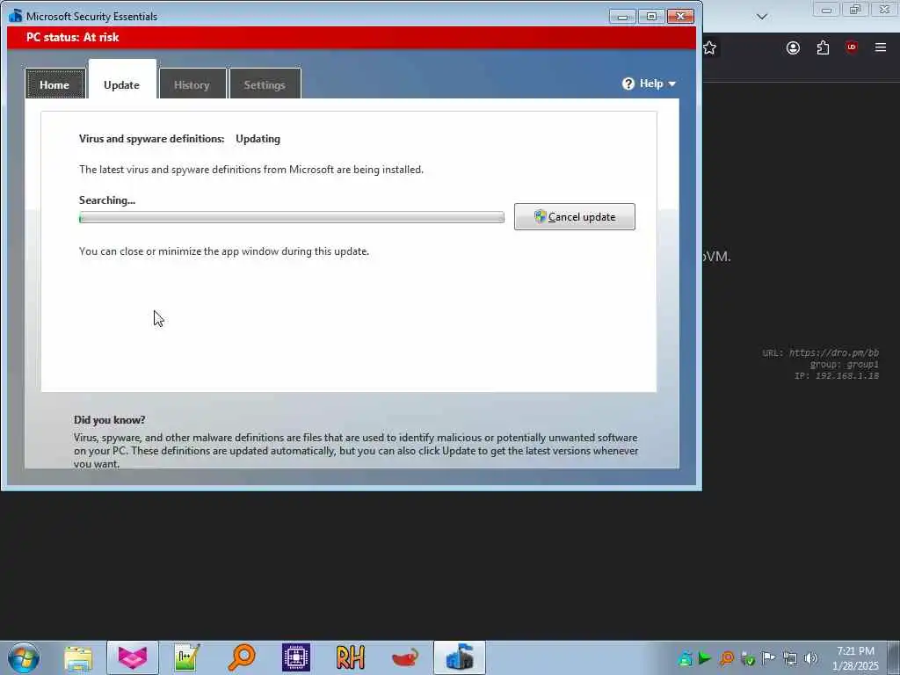This screenshot has height=675, width=900.
Task: Select the Update tab
Action: pos(121,84)
